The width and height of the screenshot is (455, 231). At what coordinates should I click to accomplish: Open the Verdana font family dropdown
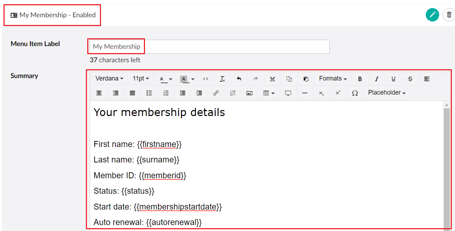109,79
